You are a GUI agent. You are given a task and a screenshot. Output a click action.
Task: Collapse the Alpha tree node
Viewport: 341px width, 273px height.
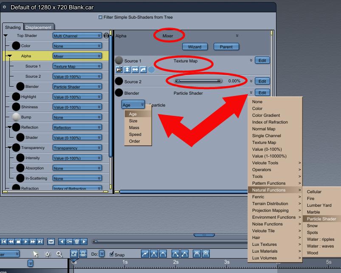click(9, 56)
